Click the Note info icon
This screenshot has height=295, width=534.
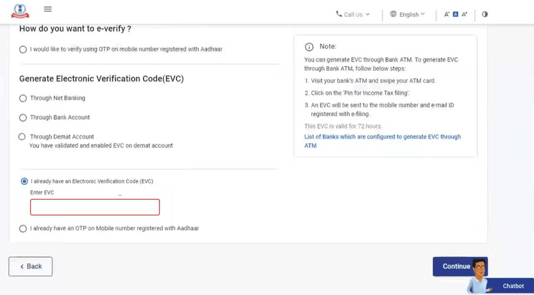[309, 47]
